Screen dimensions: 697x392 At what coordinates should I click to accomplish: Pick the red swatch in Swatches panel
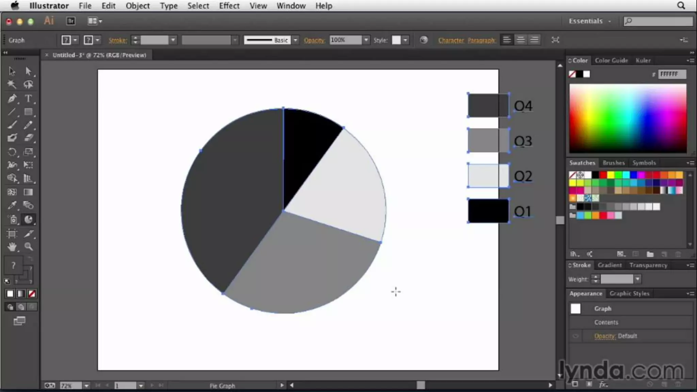click(x=603, y=175)
